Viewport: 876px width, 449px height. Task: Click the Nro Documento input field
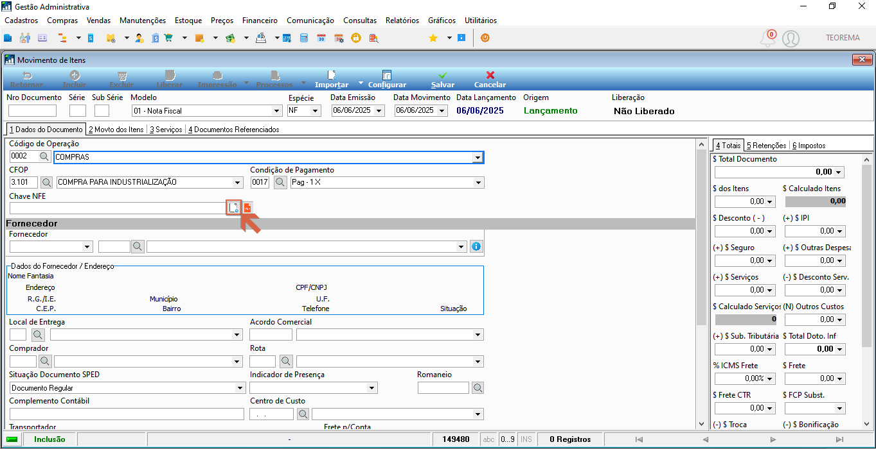[x=32, y=110]
